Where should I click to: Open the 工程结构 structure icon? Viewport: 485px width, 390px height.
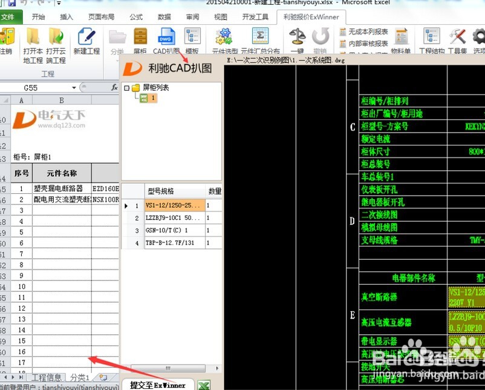point(432,36)
